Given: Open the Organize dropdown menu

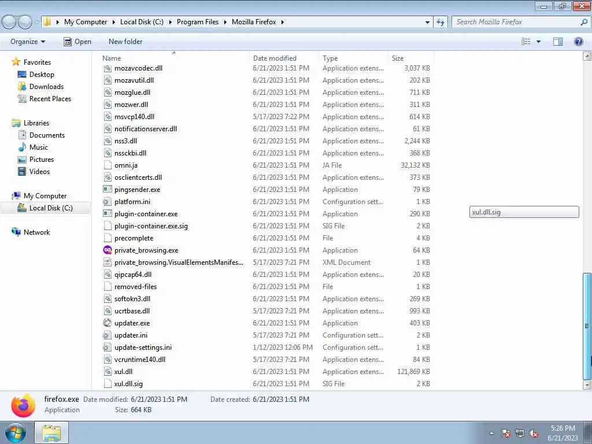Looking at the screenshot, I should pos(28,42).
